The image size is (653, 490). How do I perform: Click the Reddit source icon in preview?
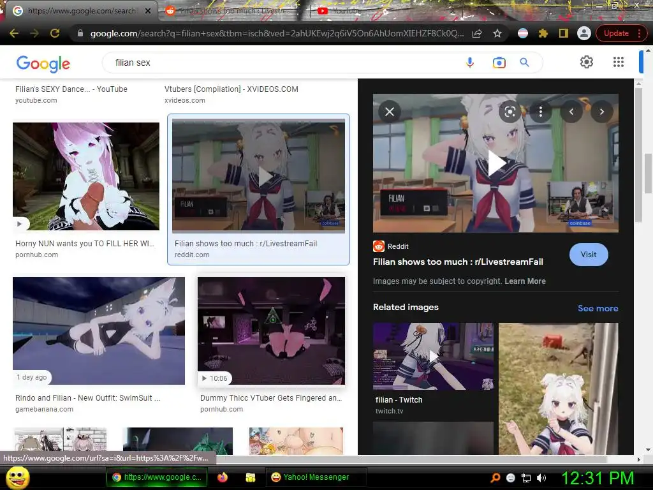point(379,246)
